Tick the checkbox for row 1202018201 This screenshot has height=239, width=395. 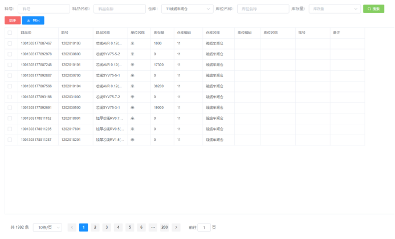click(10, 139)
